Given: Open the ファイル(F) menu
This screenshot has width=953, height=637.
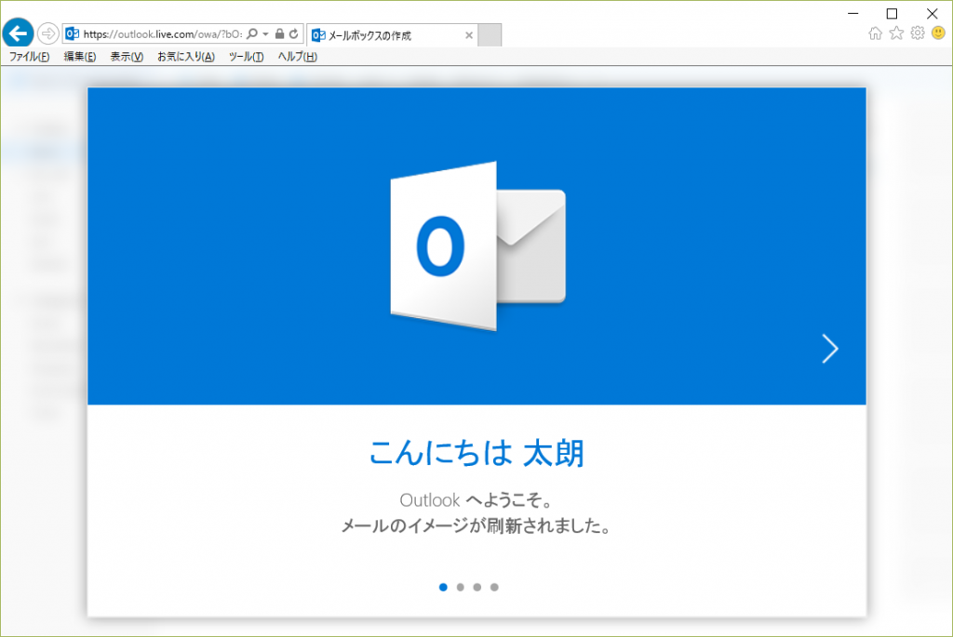Looking at the screenshot, I should click(x=29, y=57).
